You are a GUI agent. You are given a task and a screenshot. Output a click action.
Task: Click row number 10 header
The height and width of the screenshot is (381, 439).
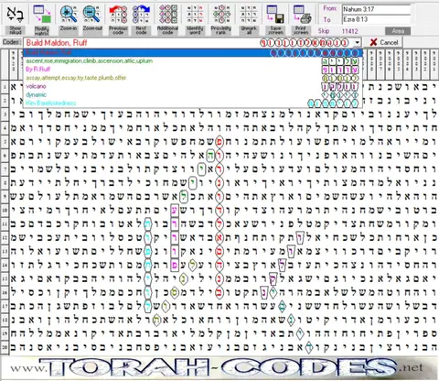5,210
